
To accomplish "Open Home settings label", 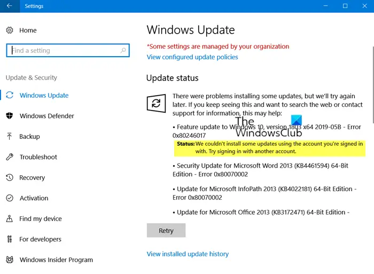I will pos(28,30).
